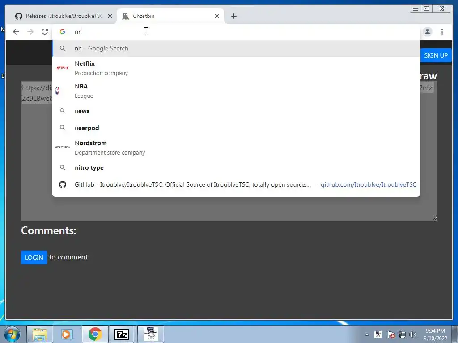Image resolution: width=458 pixels, height=343 pixels.
Task: Launch Windows Media Player from the taskbar
Action: coord(67,334)
